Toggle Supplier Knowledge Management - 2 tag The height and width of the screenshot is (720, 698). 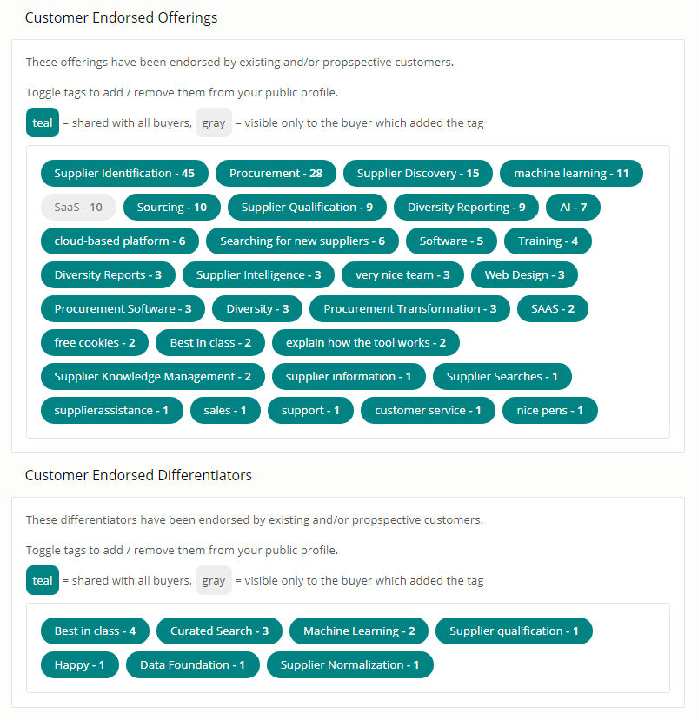tap(153, 377)
